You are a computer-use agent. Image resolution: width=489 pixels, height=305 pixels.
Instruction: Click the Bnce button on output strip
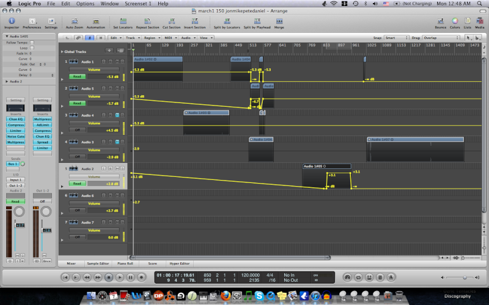tap(47, 261)
